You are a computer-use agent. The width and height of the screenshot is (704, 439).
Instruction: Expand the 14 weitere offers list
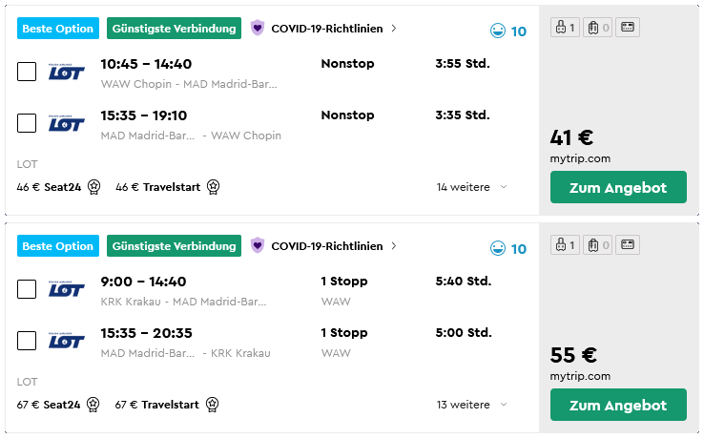(471, 187)
